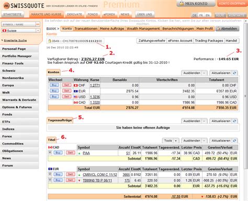
Task: Click into the Symbol / Name search field
Action: click(18, 25)
